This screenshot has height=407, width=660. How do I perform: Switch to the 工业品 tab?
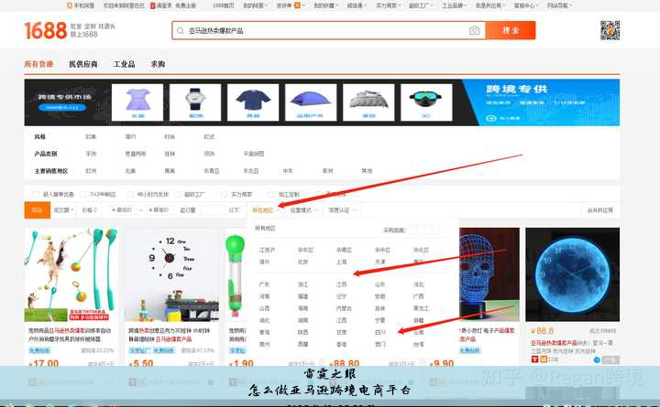[124, 64]
